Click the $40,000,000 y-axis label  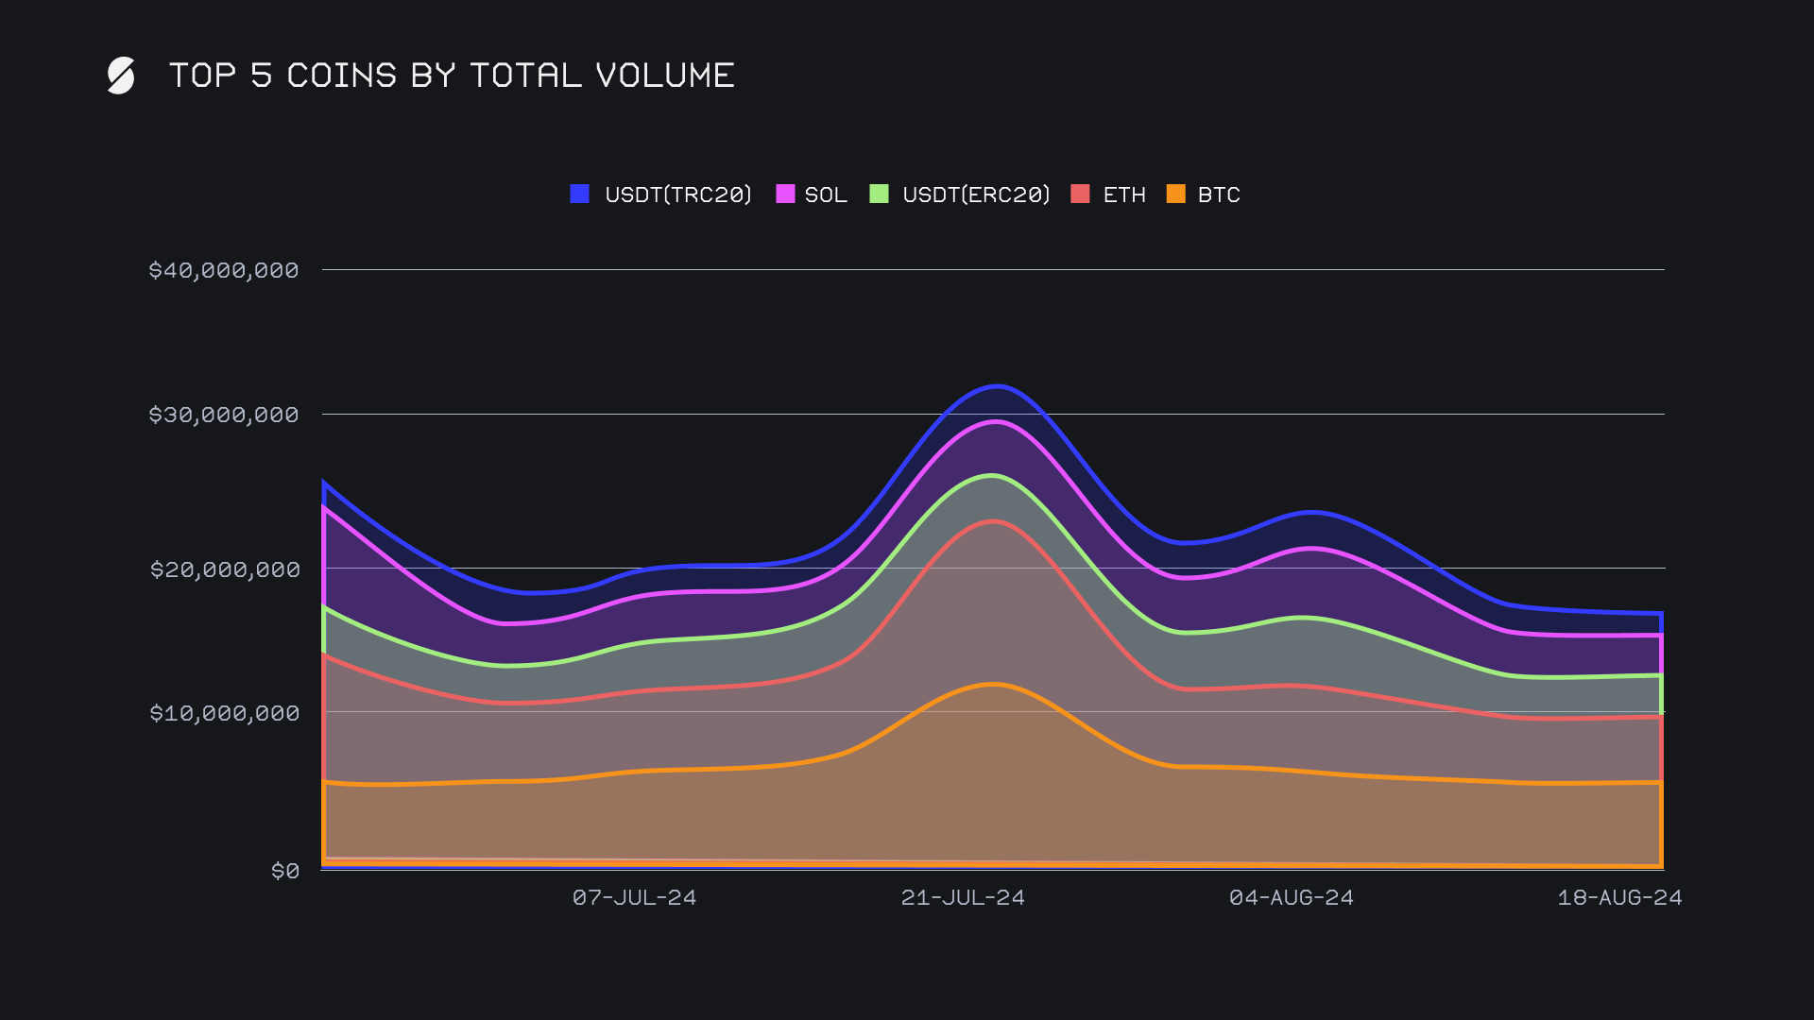tap(224, 270)
